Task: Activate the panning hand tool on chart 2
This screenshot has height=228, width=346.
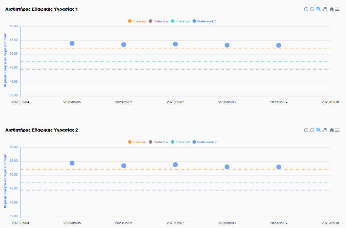Action: click(325, 130)
